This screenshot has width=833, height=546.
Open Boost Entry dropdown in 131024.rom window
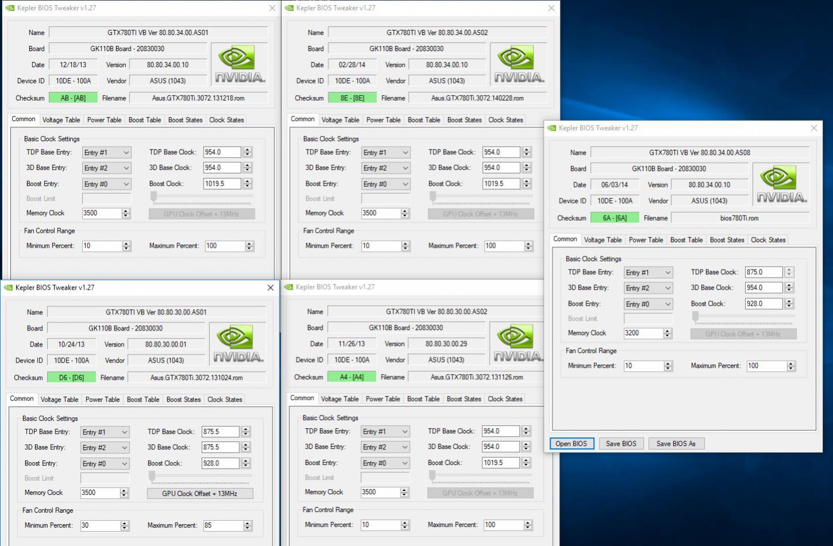105,463
